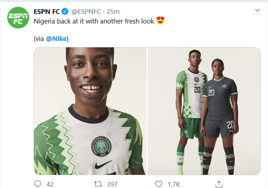Click the reply speech bubble icon
268x188 pixels.
tap(38, 184)
